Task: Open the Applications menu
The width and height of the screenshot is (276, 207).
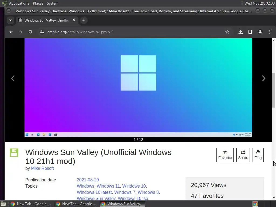Action: pyautogui.click(x=19, y=3)
